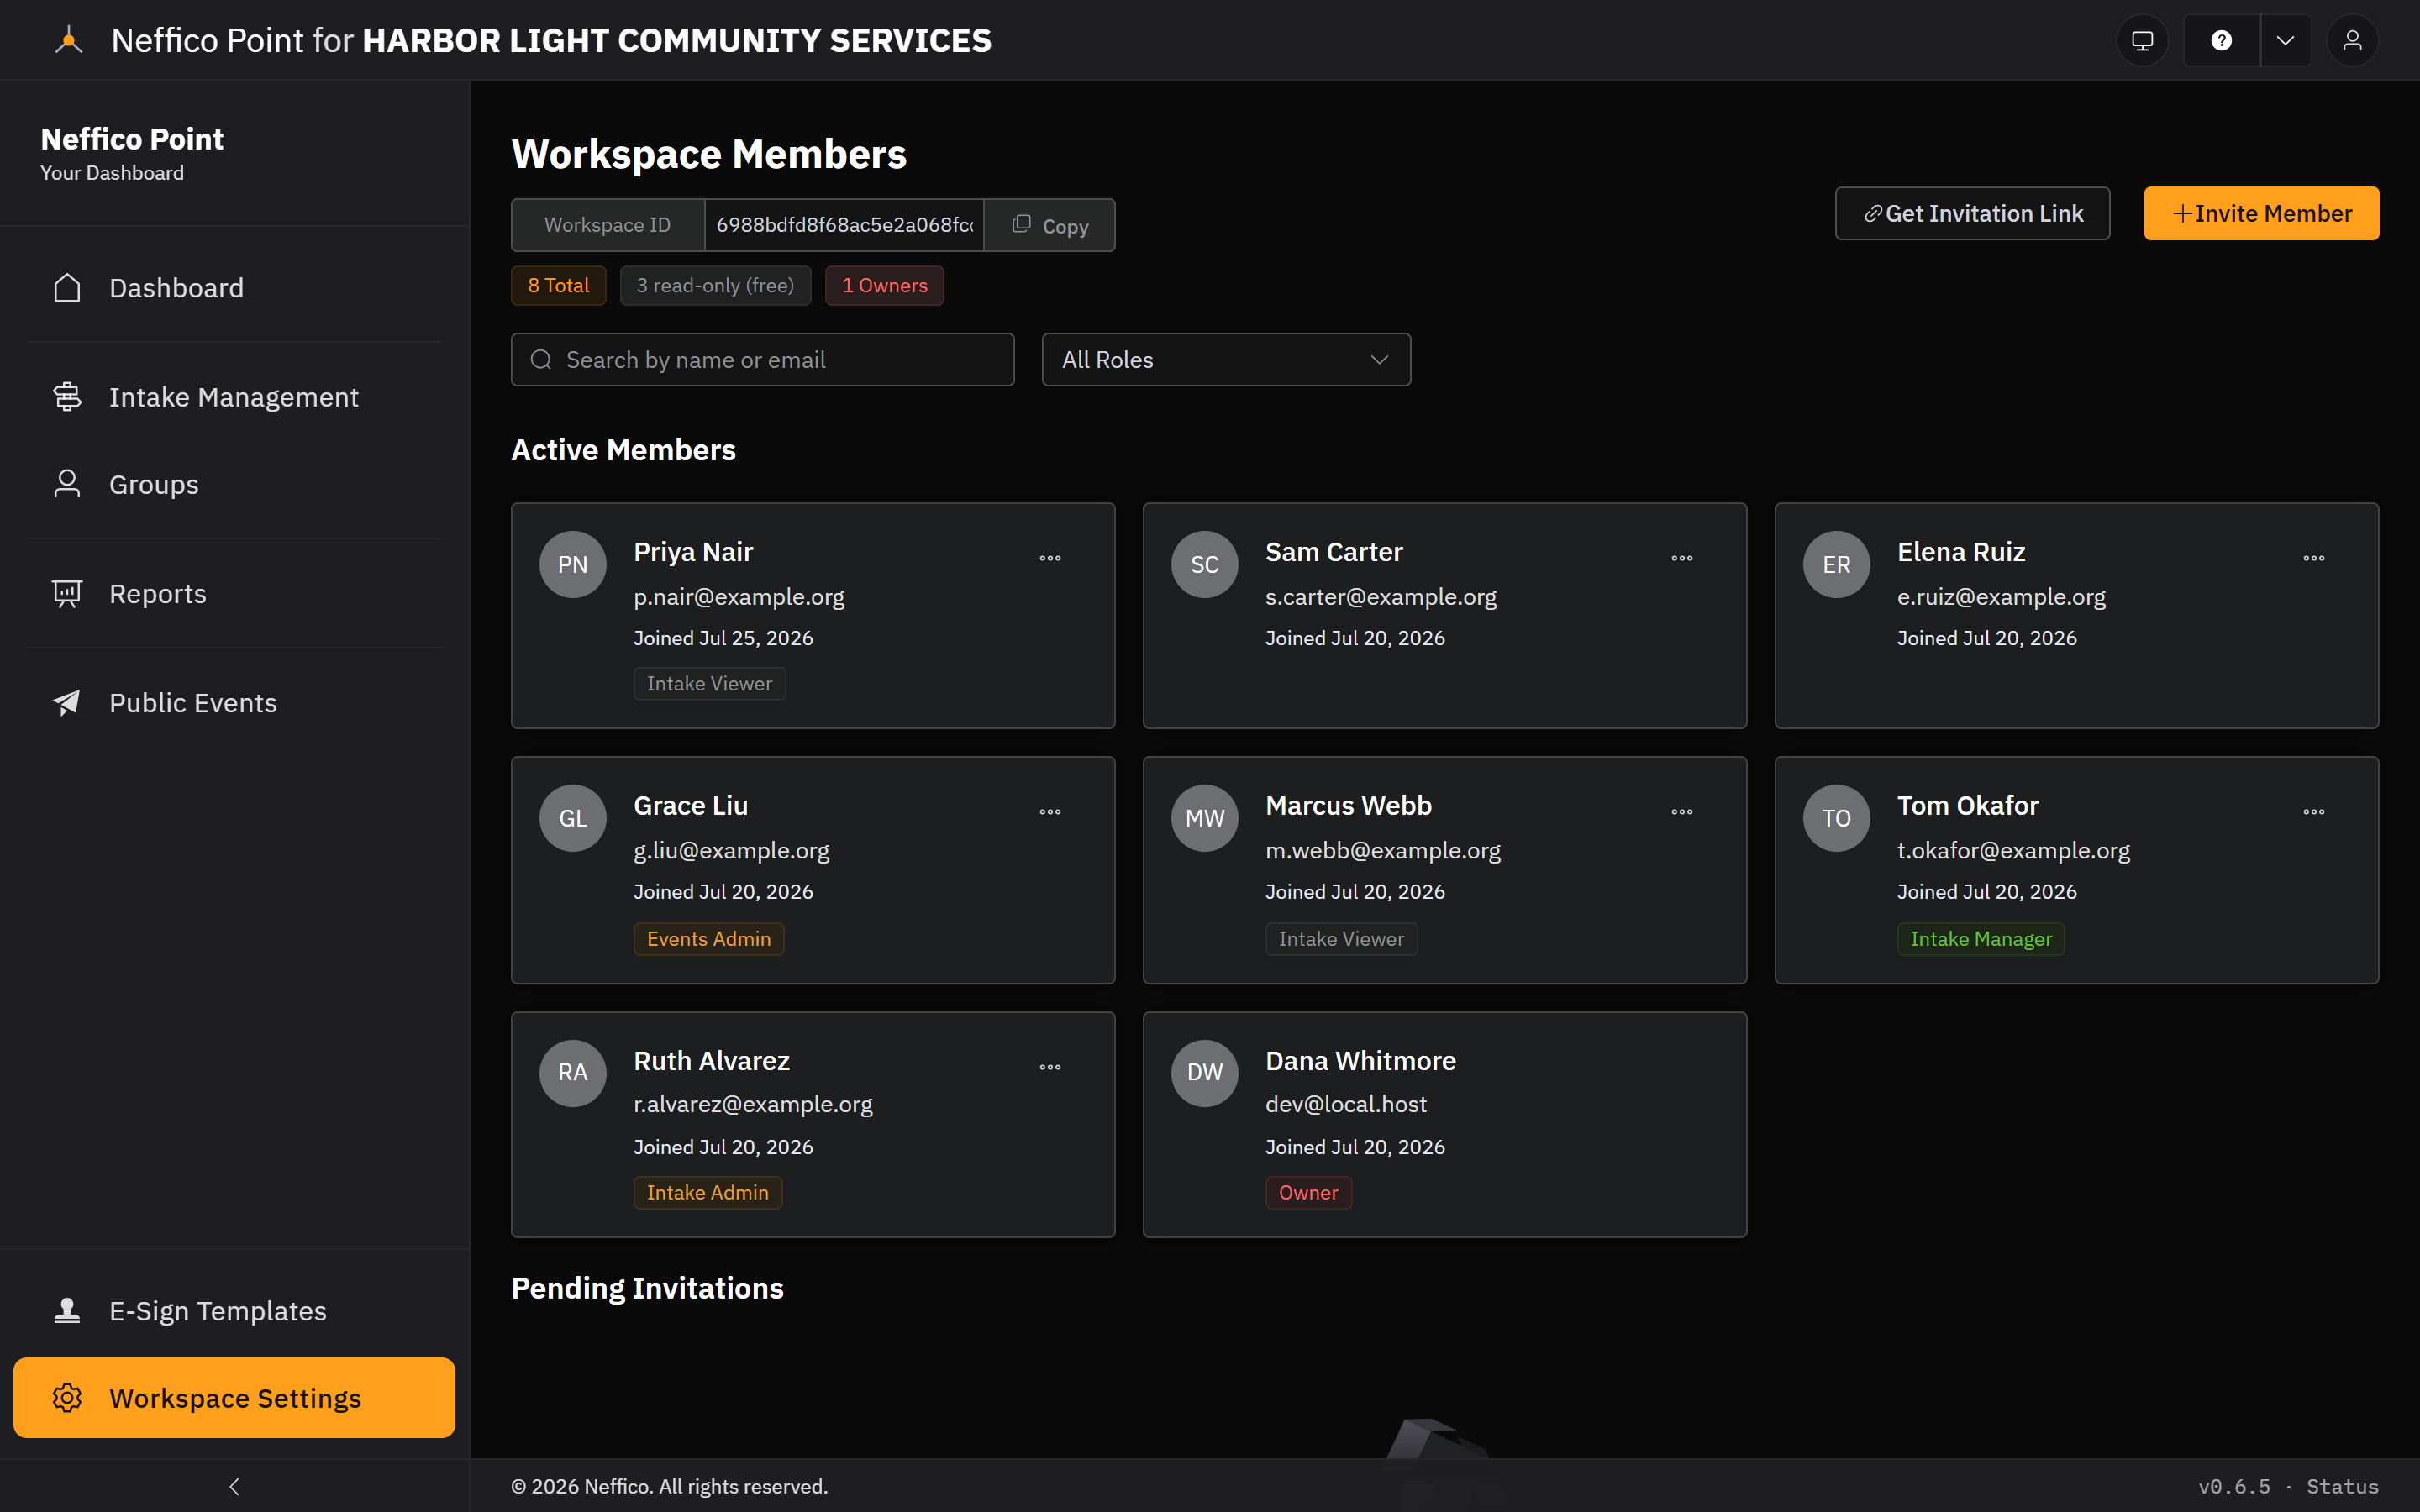Open more options for Sam Carter
The width and height of the screenshot is (2420, 1512).
(1682, 558)
